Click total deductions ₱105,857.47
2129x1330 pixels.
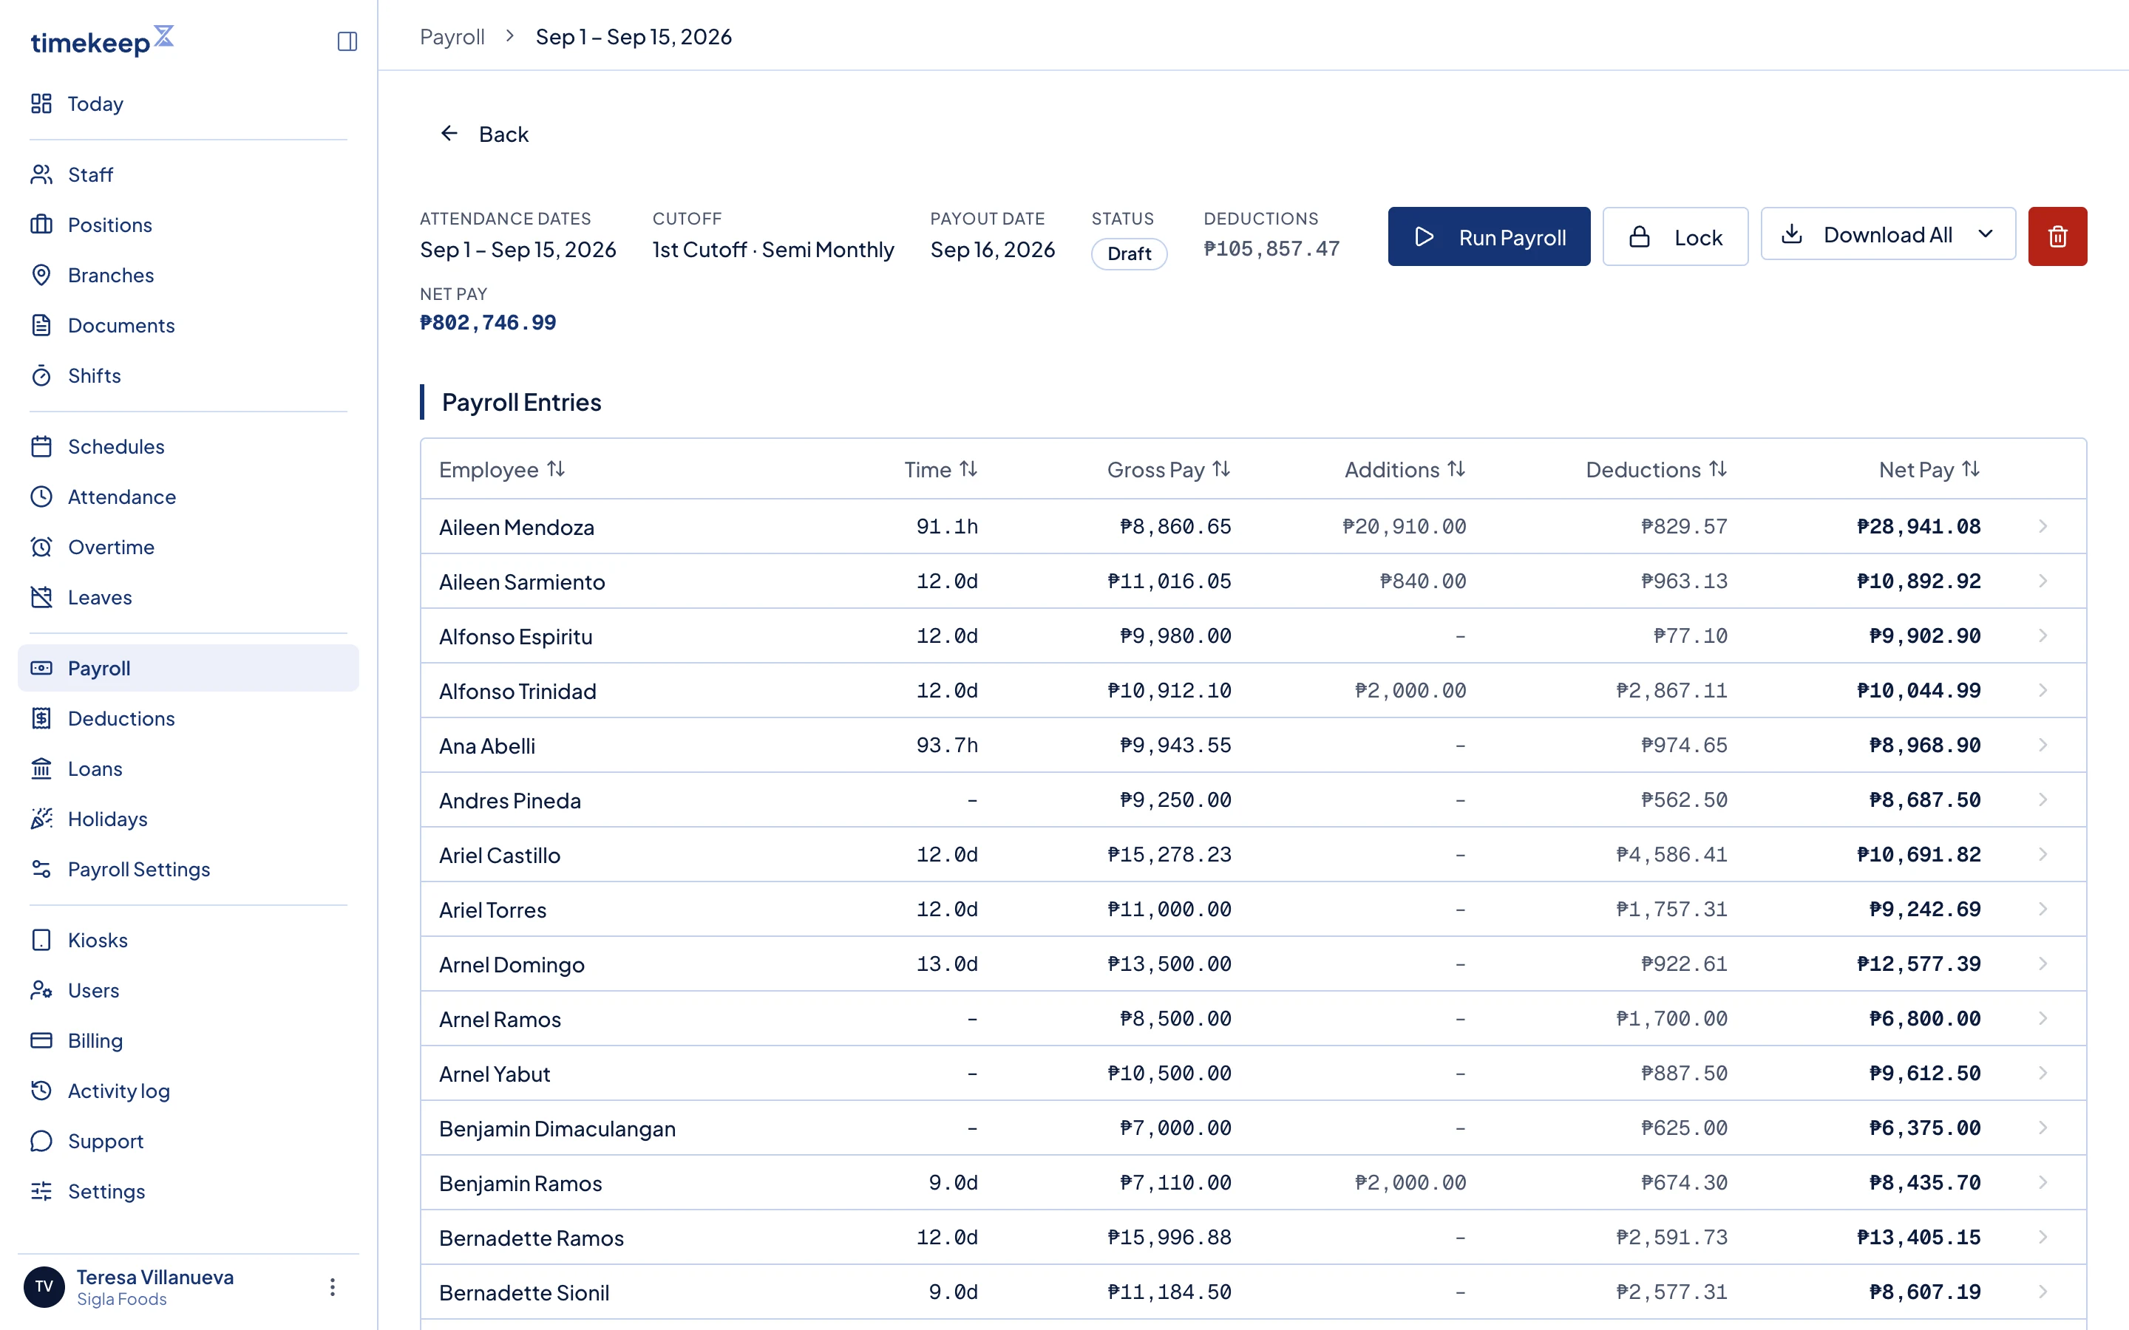pyautogui.click(x=1271, y=249)
